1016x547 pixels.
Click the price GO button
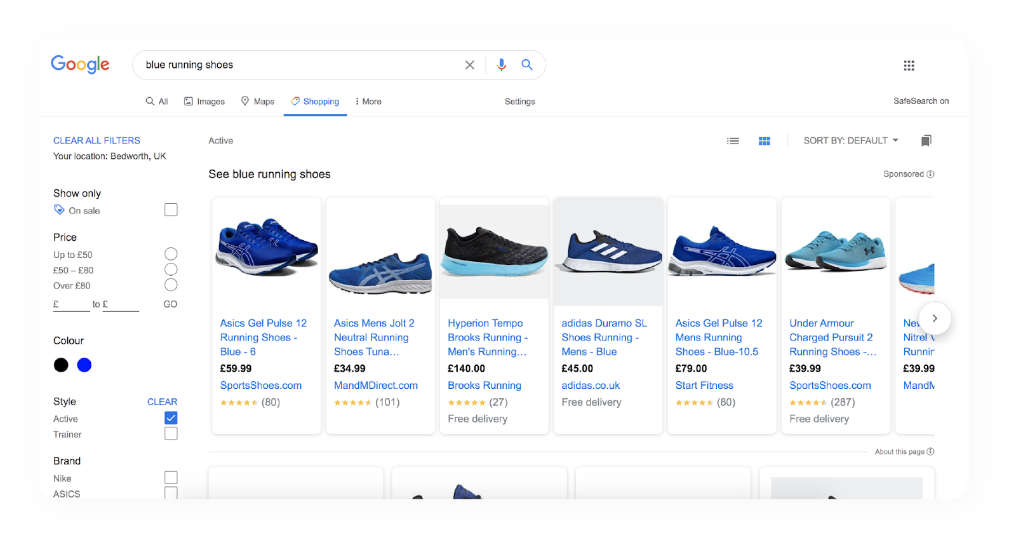coord(170,304)
